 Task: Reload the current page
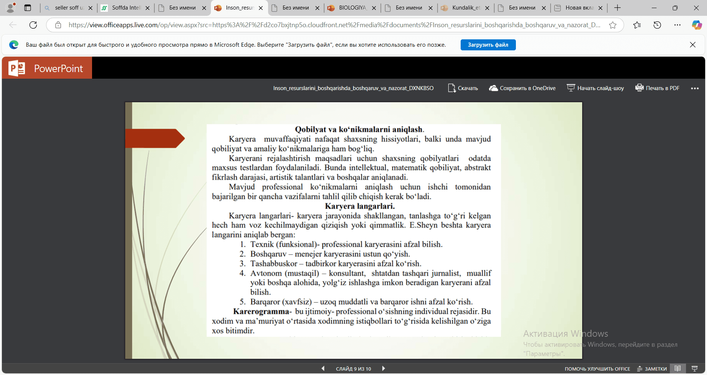tap(33, 25)
